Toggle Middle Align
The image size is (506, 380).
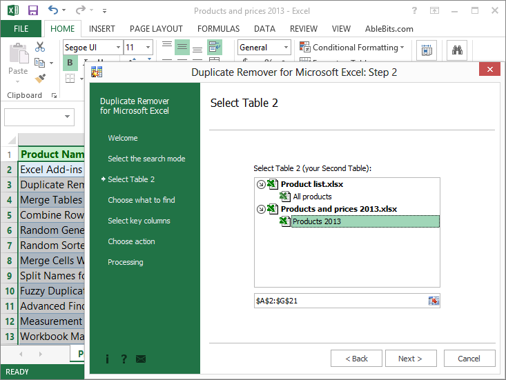click(182, 47)
